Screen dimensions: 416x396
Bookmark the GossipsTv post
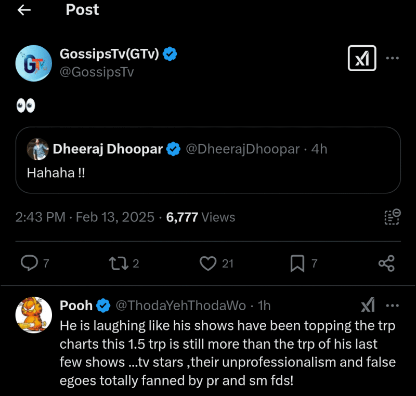click(296, 263)
